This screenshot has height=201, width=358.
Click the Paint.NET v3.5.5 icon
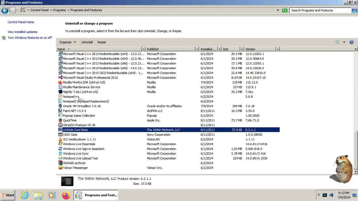60,111
